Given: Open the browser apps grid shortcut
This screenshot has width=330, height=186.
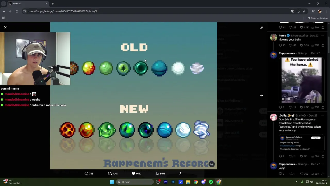Looking at the screenshot, I should [4, 18].
